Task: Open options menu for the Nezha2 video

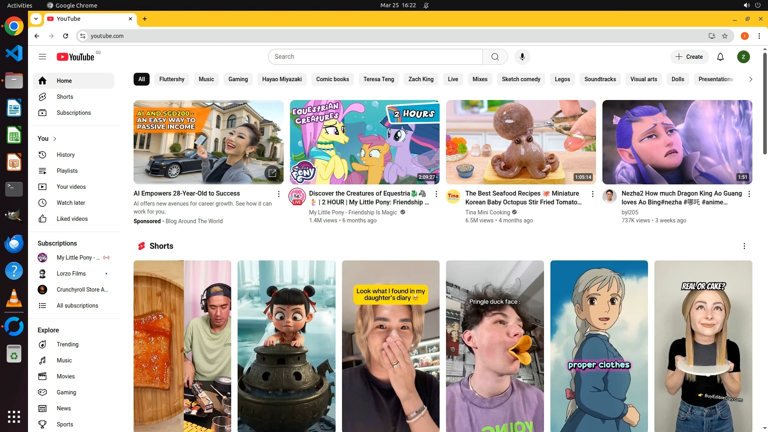Action: (749, 194)
